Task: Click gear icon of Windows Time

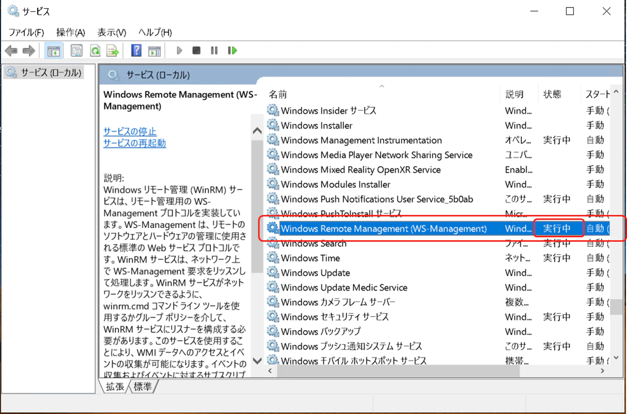Action: click(x=273, y=258)
